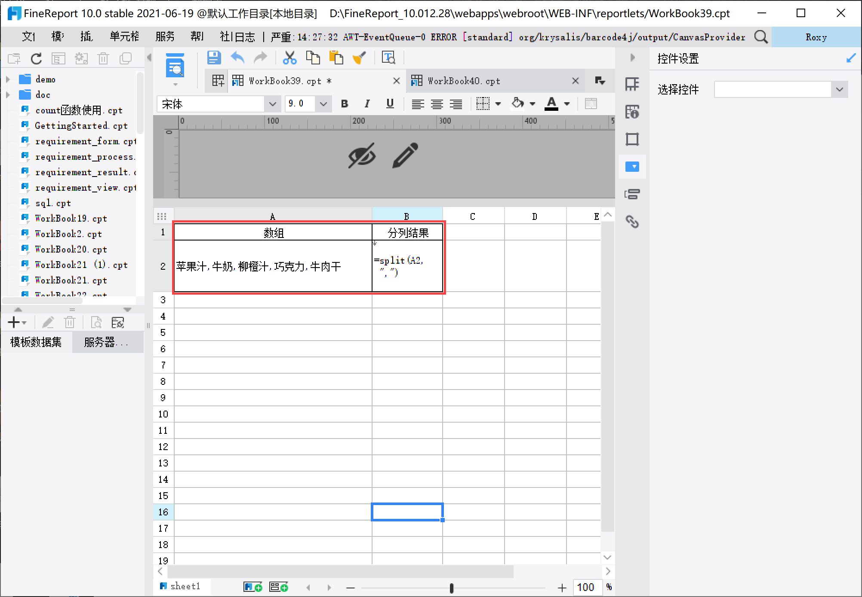Screen dimensions: 862x597
Task: Click the Roxy user account button
Action: click(816, 37)
